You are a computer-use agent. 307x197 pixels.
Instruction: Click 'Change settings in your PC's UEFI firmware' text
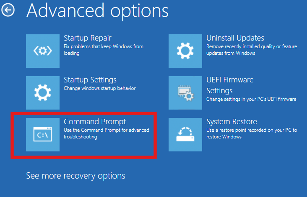251,100
